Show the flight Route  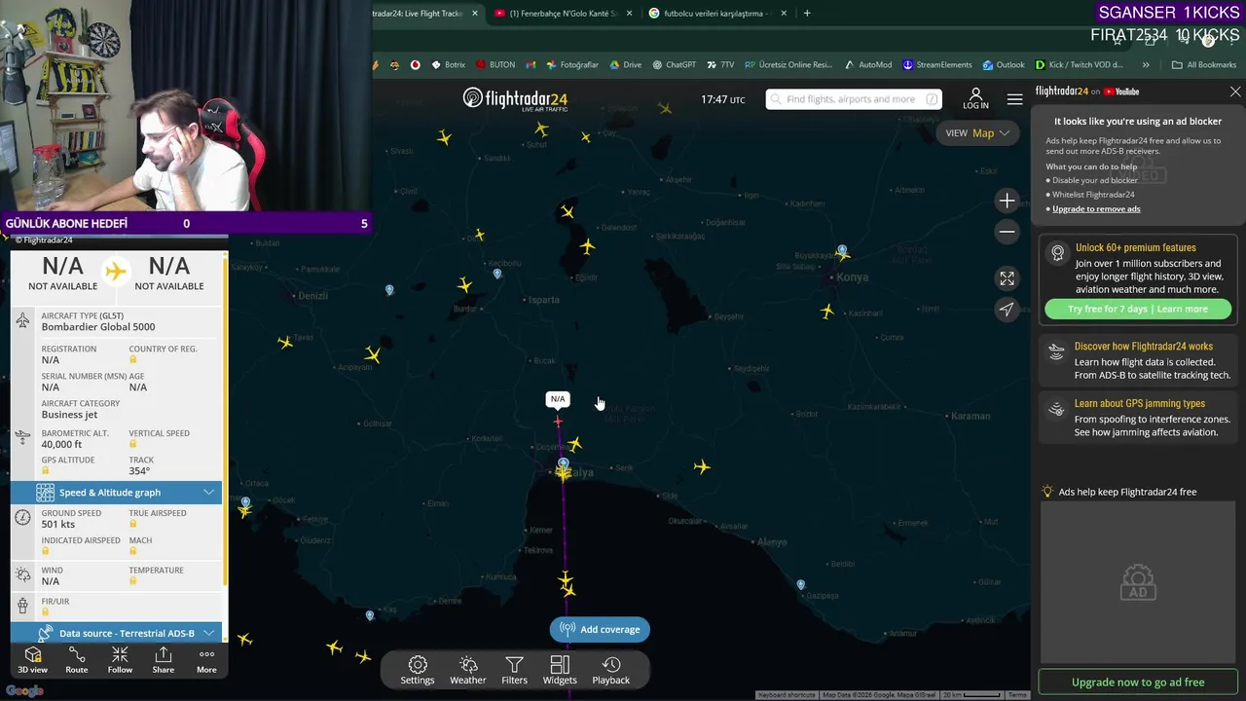click(76, 660)
